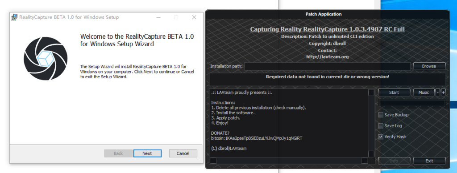The width and height of the screenshot is (457, 173).
Task: Click Next in the Setup Wizard
Action: [147, 153]
